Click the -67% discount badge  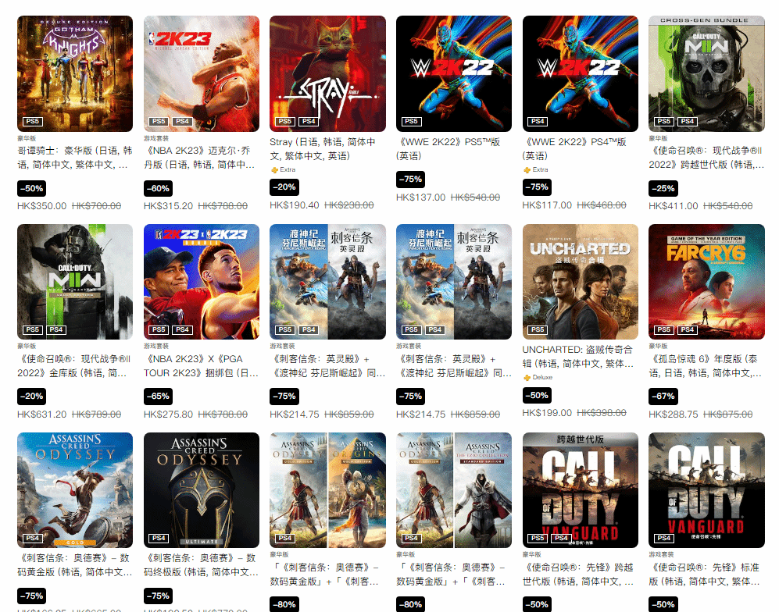coord(663,396)
